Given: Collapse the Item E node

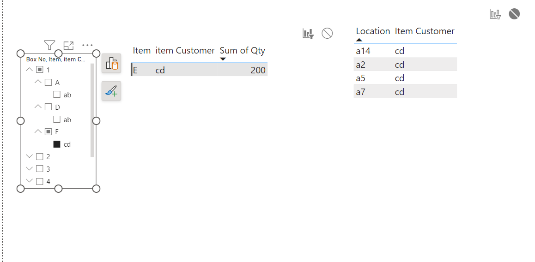Looking at the screenshot, I should [38, 131].
